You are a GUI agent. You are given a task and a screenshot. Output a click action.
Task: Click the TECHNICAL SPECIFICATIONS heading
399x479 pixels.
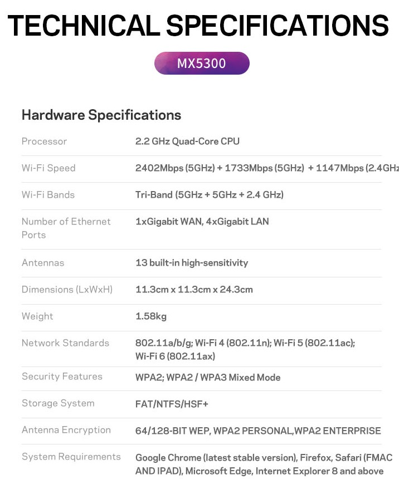coord(198,26)
